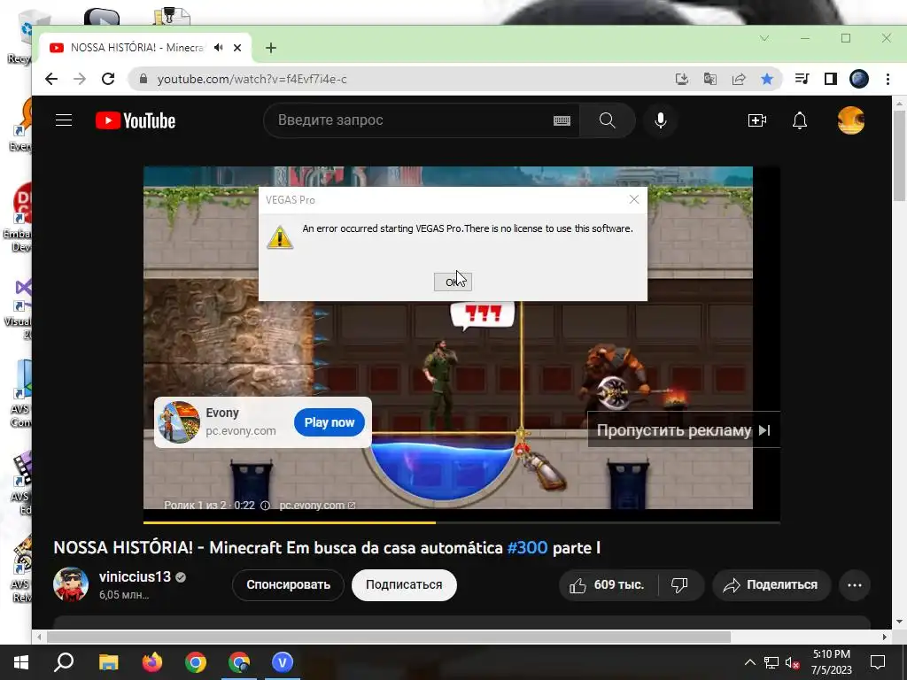The image size is (907, 680).
Task: Click the search magnifier button
Action: (x=607, y=120)
